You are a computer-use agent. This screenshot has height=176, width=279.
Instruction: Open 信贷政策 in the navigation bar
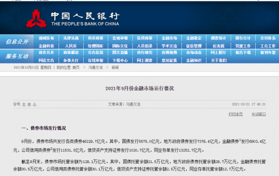coord(145,38)
